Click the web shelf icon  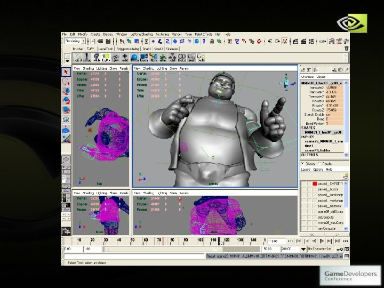[x=97, y=58]
